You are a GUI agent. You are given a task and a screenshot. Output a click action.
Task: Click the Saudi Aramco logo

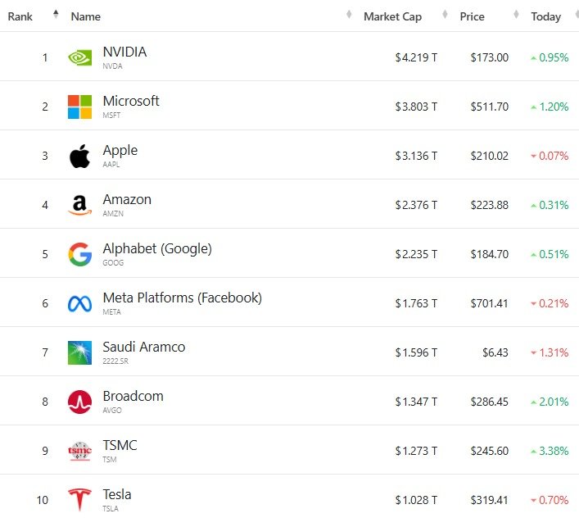(79, 352)
